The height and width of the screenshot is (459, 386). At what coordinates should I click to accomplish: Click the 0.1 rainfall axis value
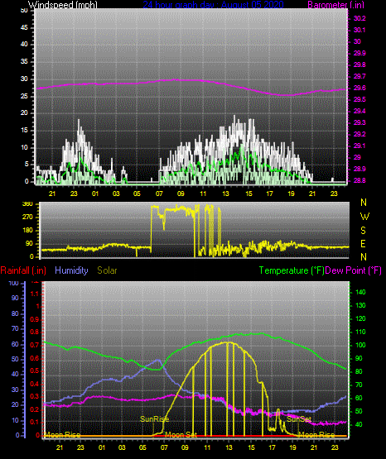click(35, 423)
